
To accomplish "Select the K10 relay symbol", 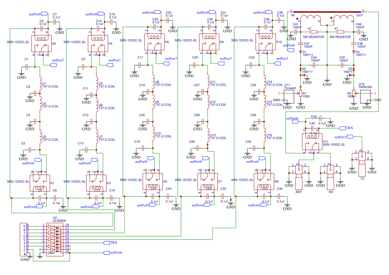I will pos(266,42).
